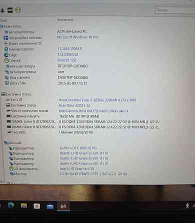Open Microsoft Store from the taskbar
195x223 pixels.
click(x=36, y=206)
